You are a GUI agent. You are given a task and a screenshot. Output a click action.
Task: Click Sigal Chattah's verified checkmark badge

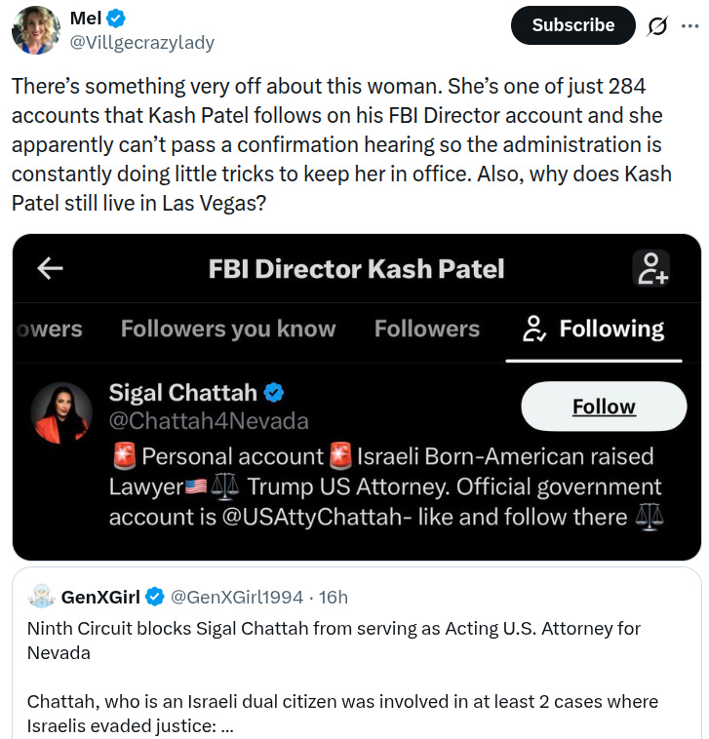[274, 393]
